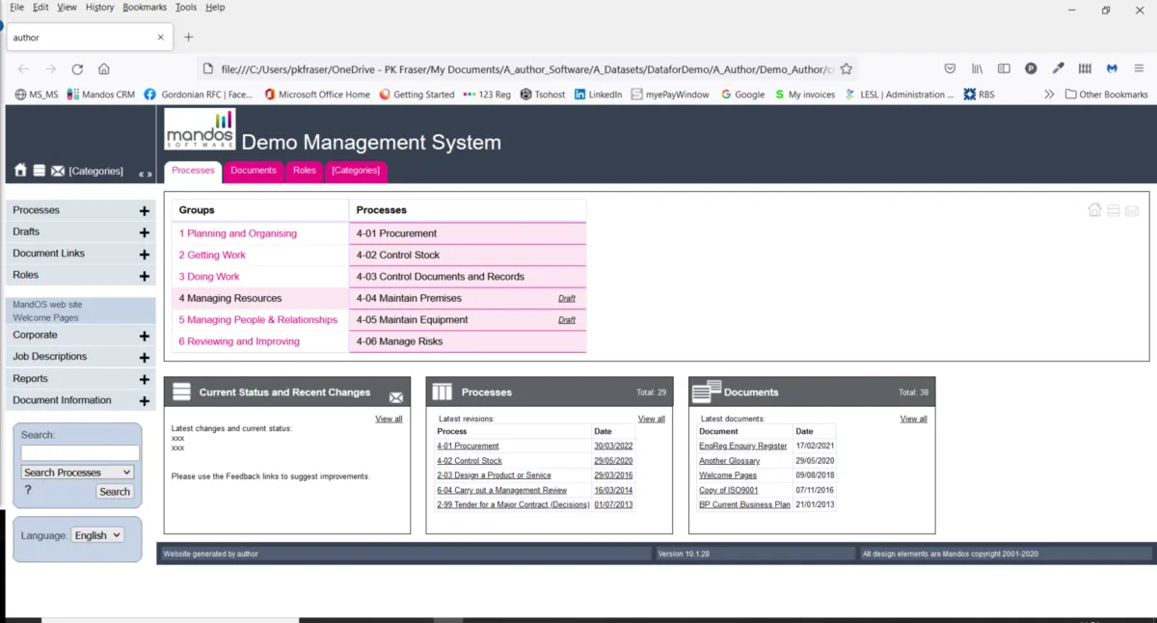The image size is (1157, 623).
Task: Click the search help question mark
Action: pyautogui.click(x=28, y=491)
